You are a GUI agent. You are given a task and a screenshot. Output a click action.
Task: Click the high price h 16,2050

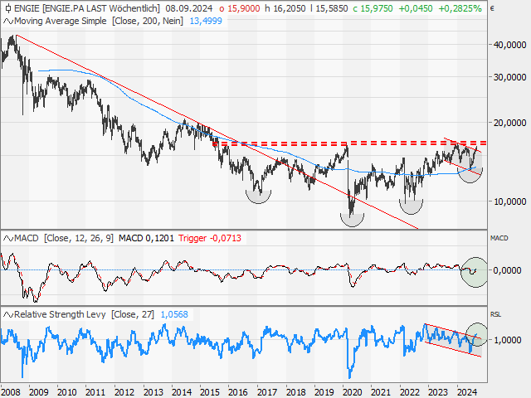(x=285, y=8)
